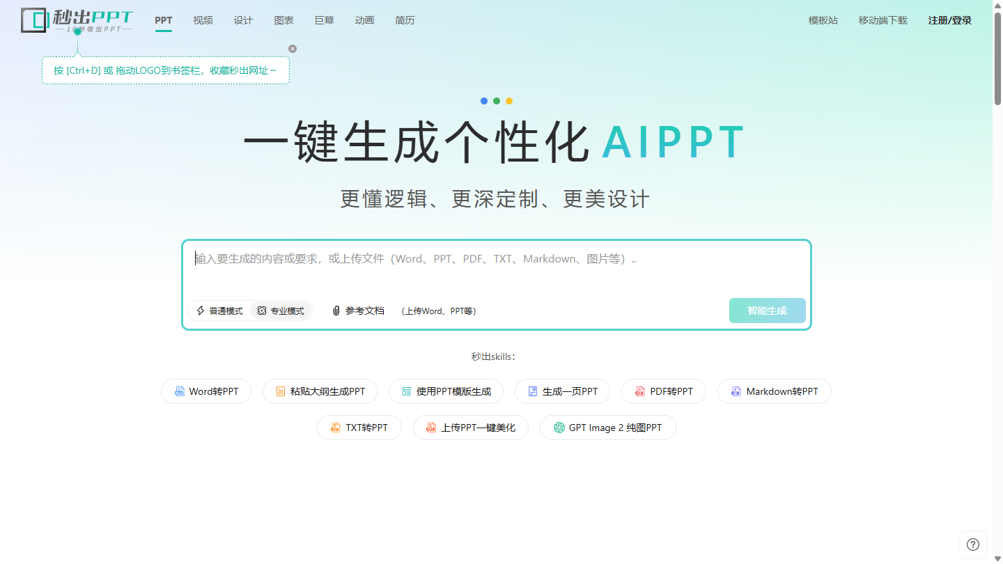Go to 模板站 link
Image resolution: width=1003 pixels, height=564 pixels.
pos(823,20)
